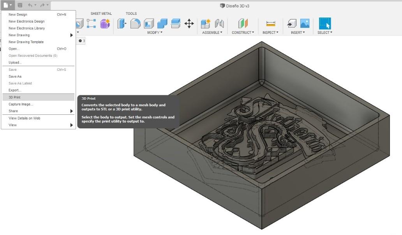
Task: Choose Export... from the File menu
Action: click(x=39, y=90)
